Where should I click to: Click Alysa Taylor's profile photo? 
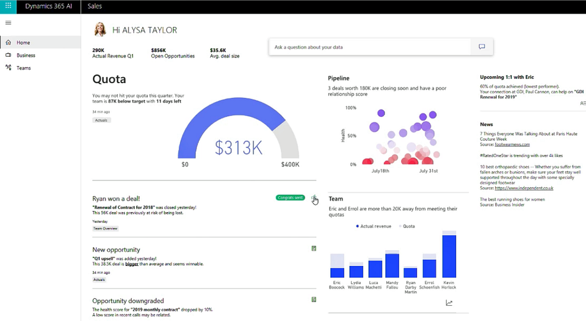click(x=99, y=29)
